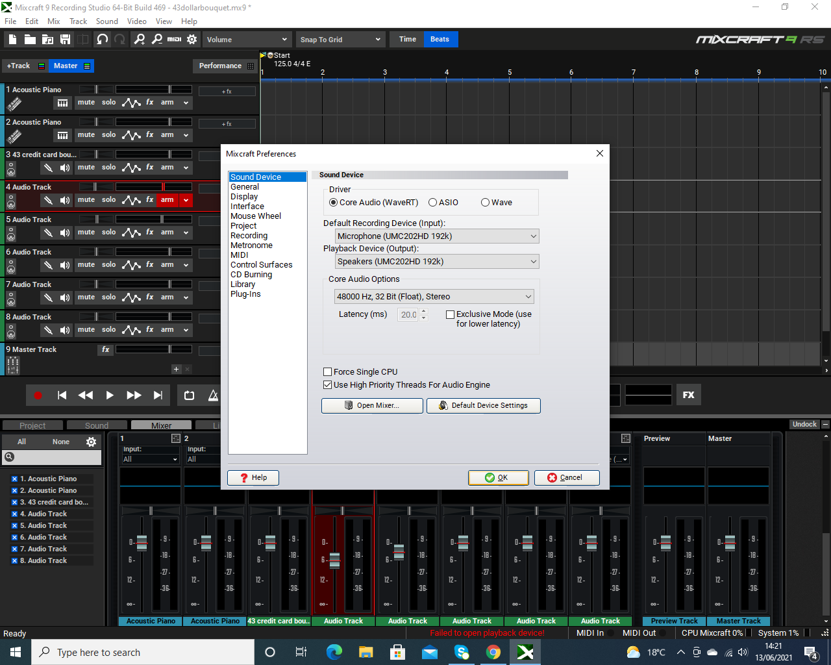Open the File menu

click(x=10, y=21)
